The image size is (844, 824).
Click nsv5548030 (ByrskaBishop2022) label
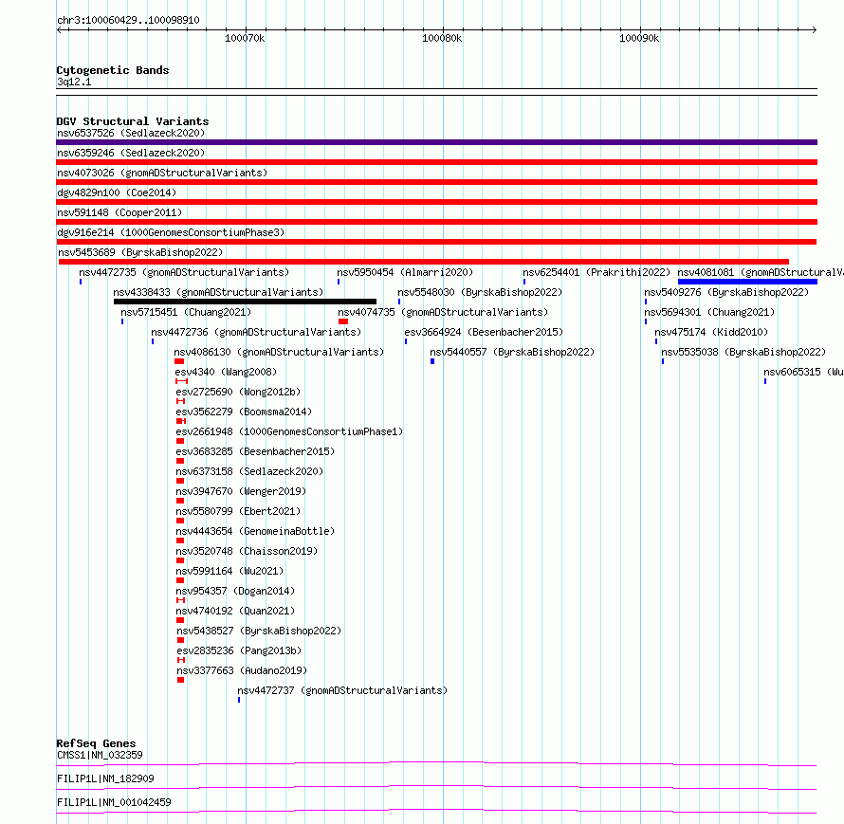(x=480, y=292)
